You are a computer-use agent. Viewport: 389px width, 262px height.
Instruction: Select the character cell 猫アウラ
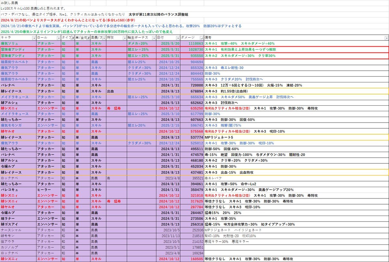pyautogui.click(x=18, y=242)
